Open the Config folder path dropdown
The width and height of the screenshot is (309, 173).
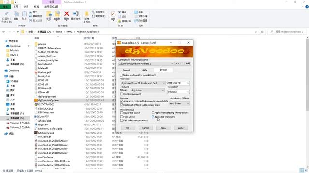tap(172, 64)
